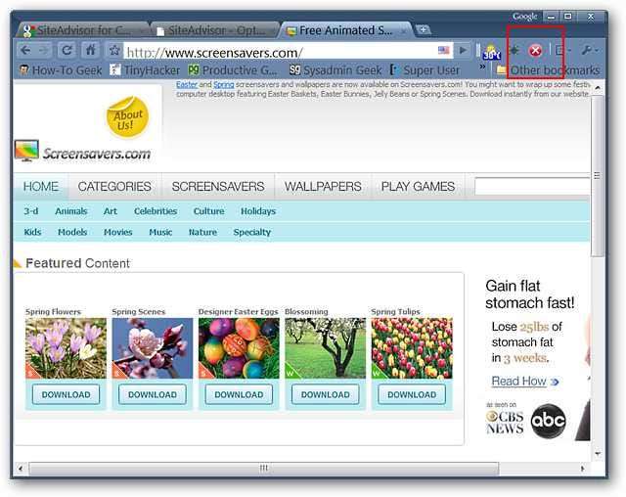This screenshot has height=497, width=626.
Task: Click the US flag icon in the address bar
Action: (x=443, y=50)
